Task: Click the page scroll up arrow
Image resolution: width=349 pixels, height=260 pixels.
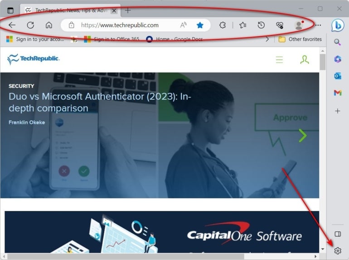Action: coord(323,51)
